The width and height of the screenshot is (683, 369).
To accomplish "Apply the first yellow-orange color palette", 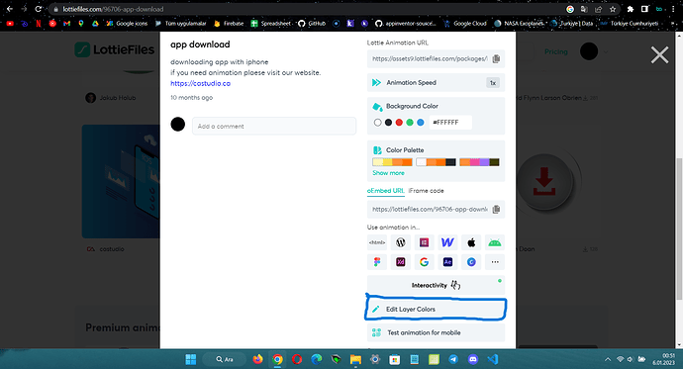I will pyautogui.click(x=392, y=162).
